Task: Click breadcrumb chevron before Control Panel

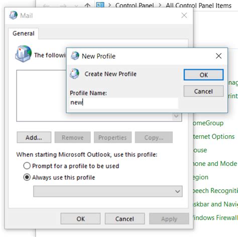Action: (x=109, y=6)
